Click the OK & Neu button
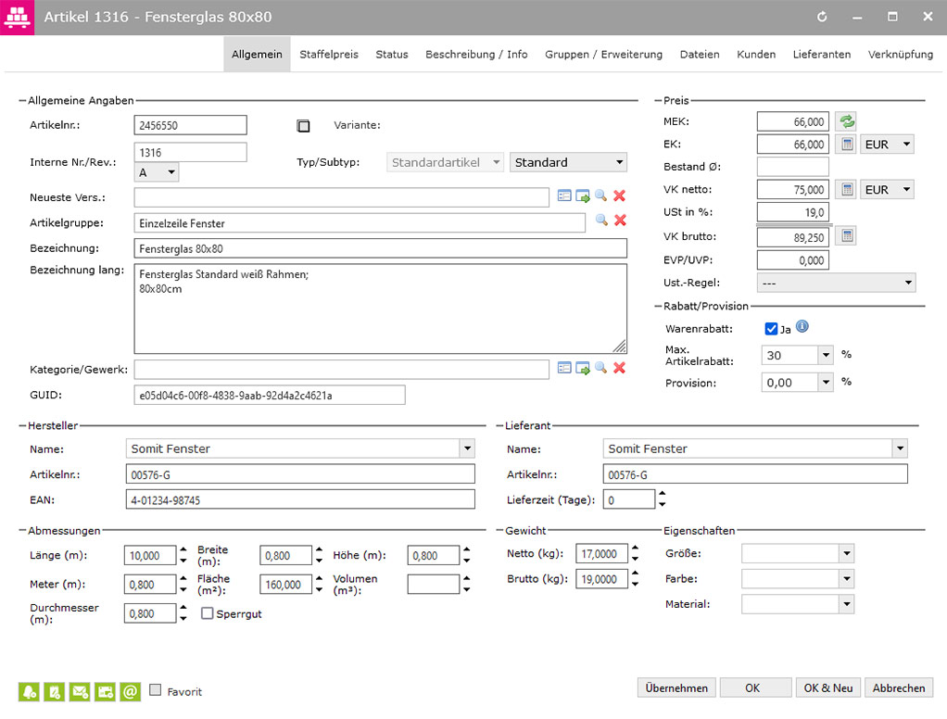Screen dimensions: 947x719 828,688
